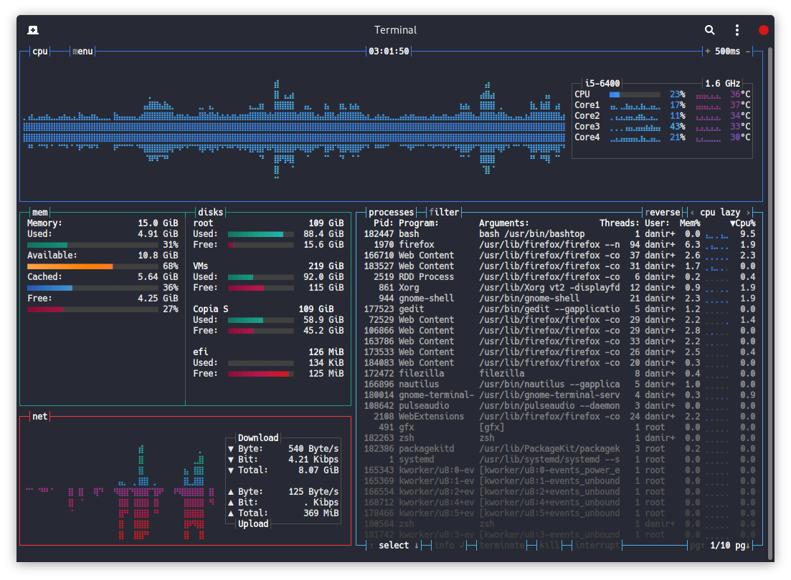Image resolution: width=791 pixels, height=580 pixels.
Task: Increase update interval with the plus sign
Action: click(708, 52)
